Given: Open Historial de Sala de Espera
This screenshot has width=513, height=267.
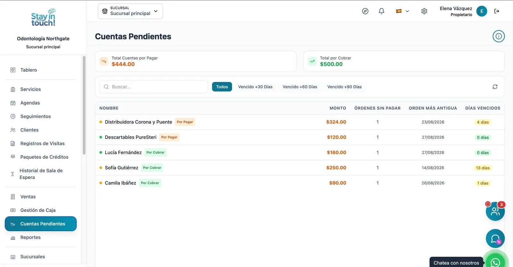Looking at the screenshot, I should coord(41,174).
